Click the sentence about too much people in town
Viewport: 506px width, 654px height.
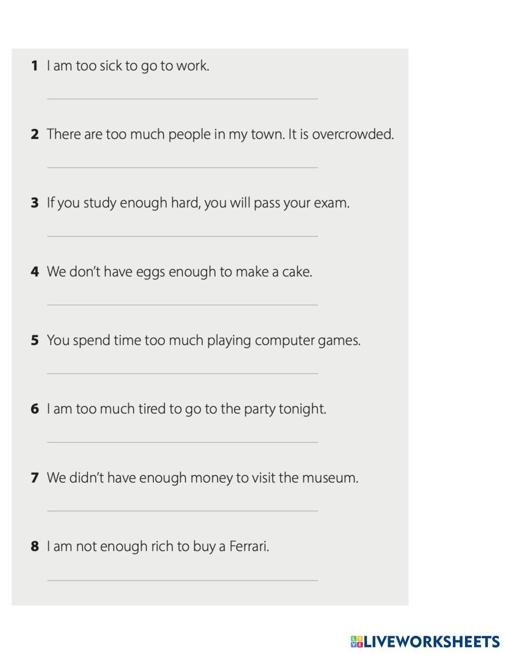220,134
